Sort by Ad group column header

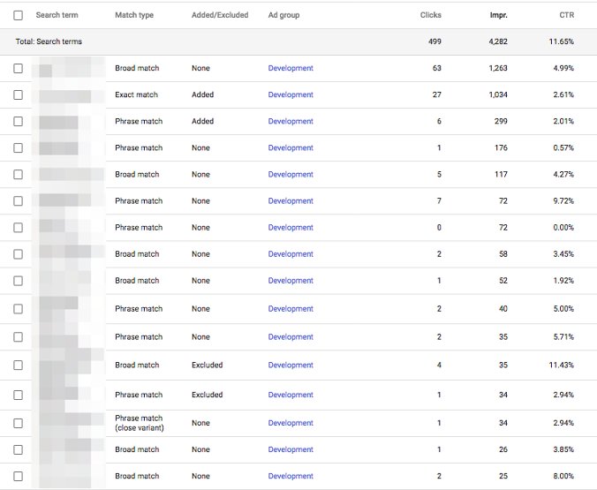[x=283, y=15]
